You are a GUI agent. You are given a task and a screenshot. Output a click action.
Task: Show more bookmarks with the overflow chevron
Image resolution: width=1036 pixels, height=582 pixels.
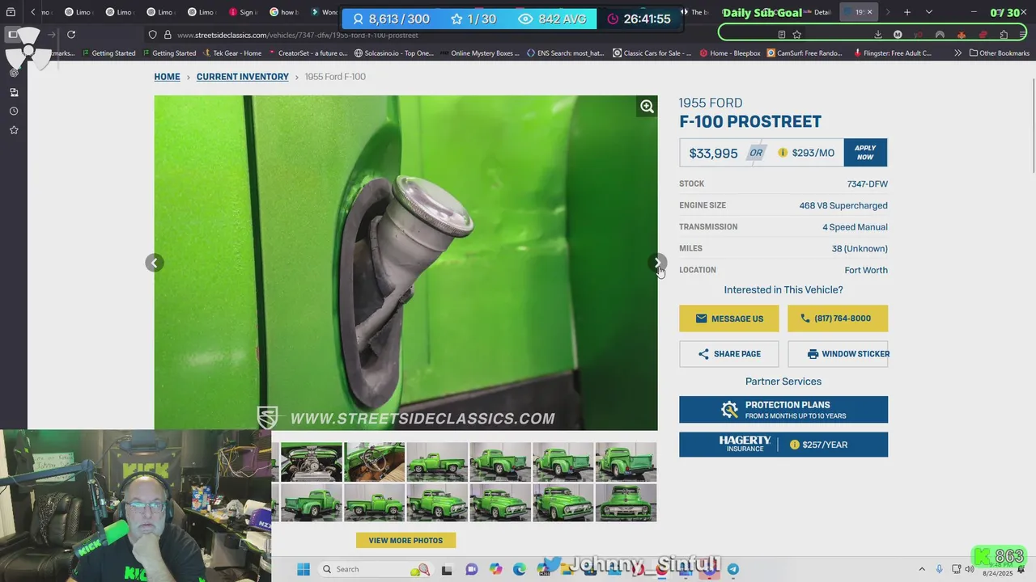[958, 53]
